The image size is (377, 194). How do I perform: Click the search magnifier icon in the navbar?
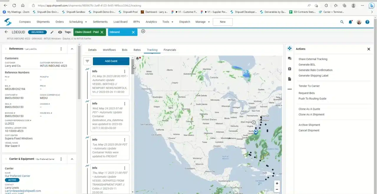coord(342,22)
